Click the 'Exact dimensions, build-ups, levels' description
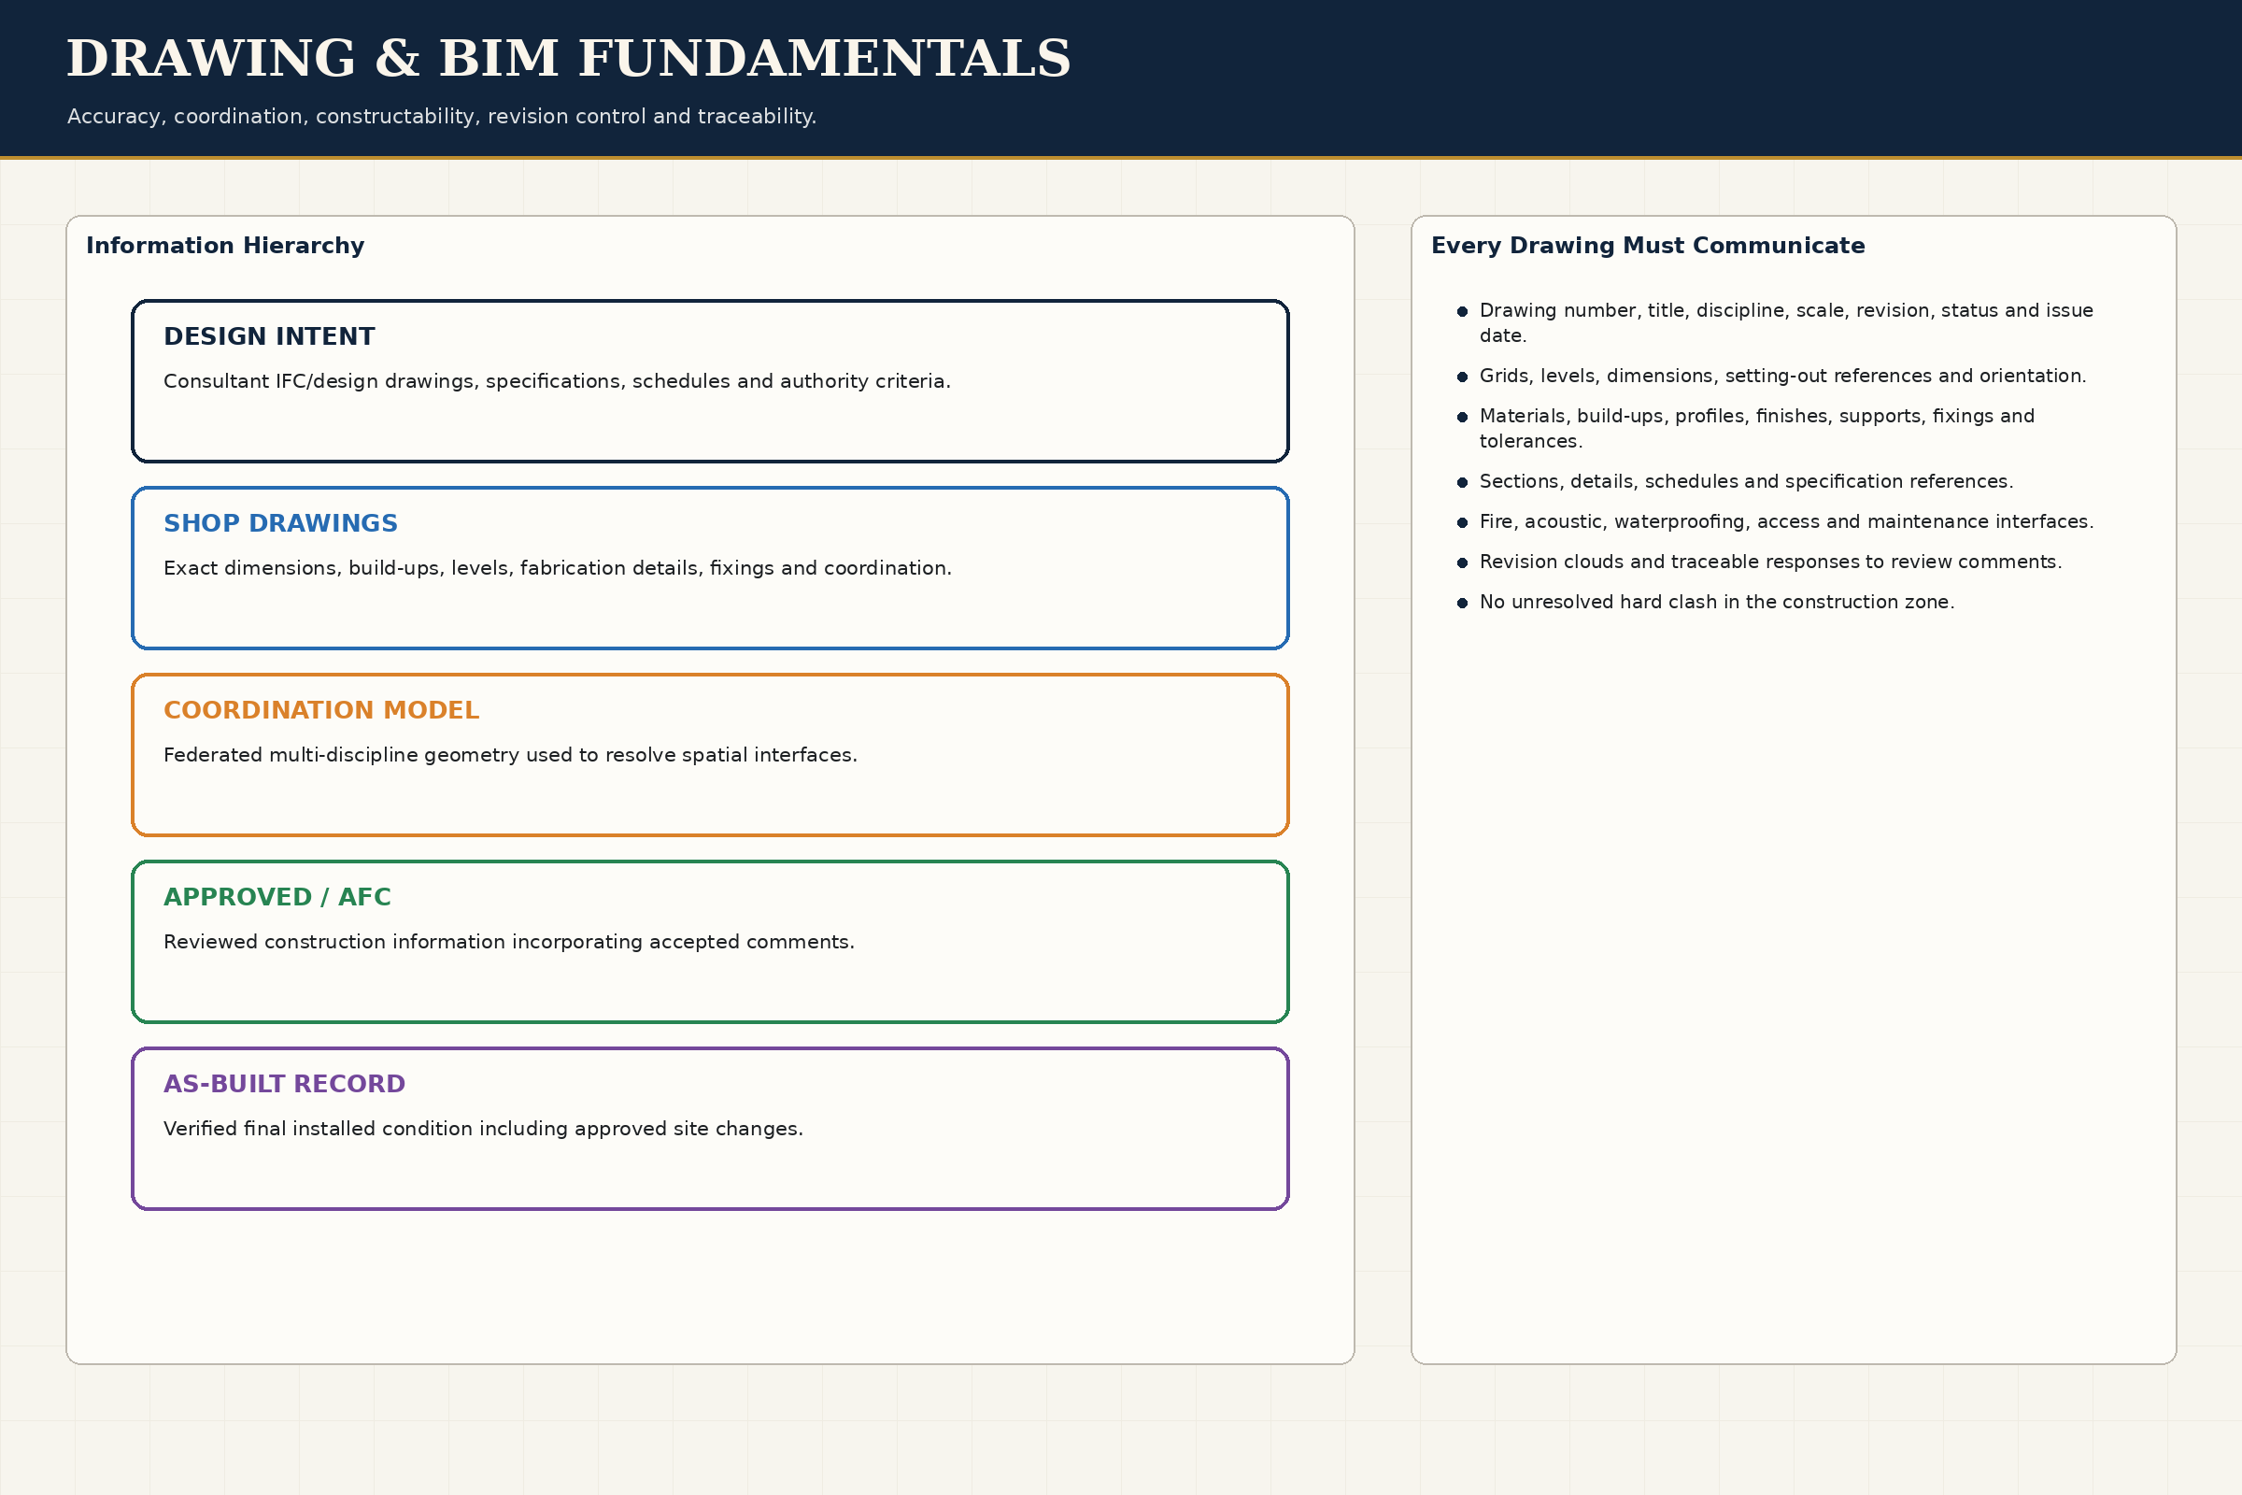This screenshot has height=1495, width=2242. [x=558, y=568]
